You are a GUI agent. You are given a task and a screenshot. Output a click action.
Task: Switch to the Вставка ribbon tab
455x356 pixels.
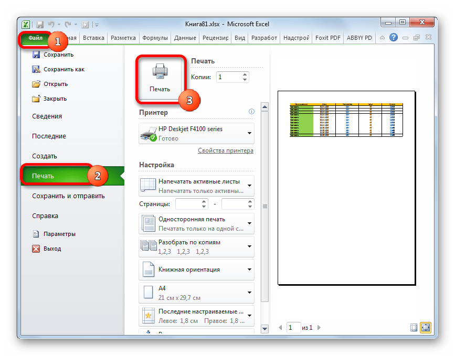[x=93, y=38]
